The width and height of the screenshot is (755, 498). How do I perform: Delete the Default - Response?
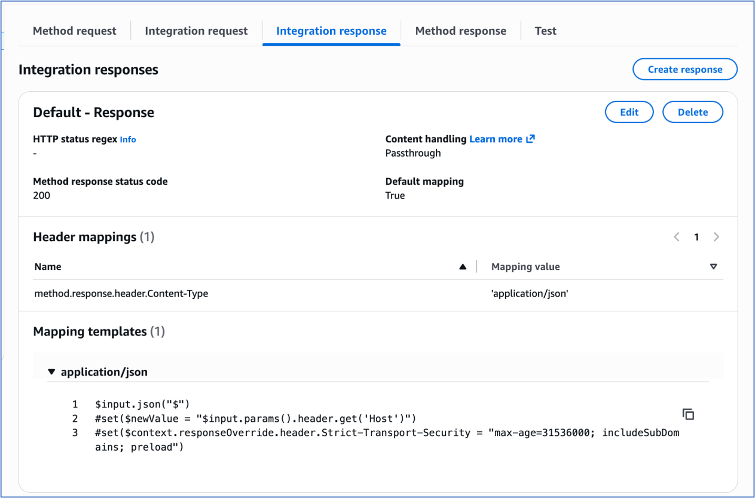692,111
